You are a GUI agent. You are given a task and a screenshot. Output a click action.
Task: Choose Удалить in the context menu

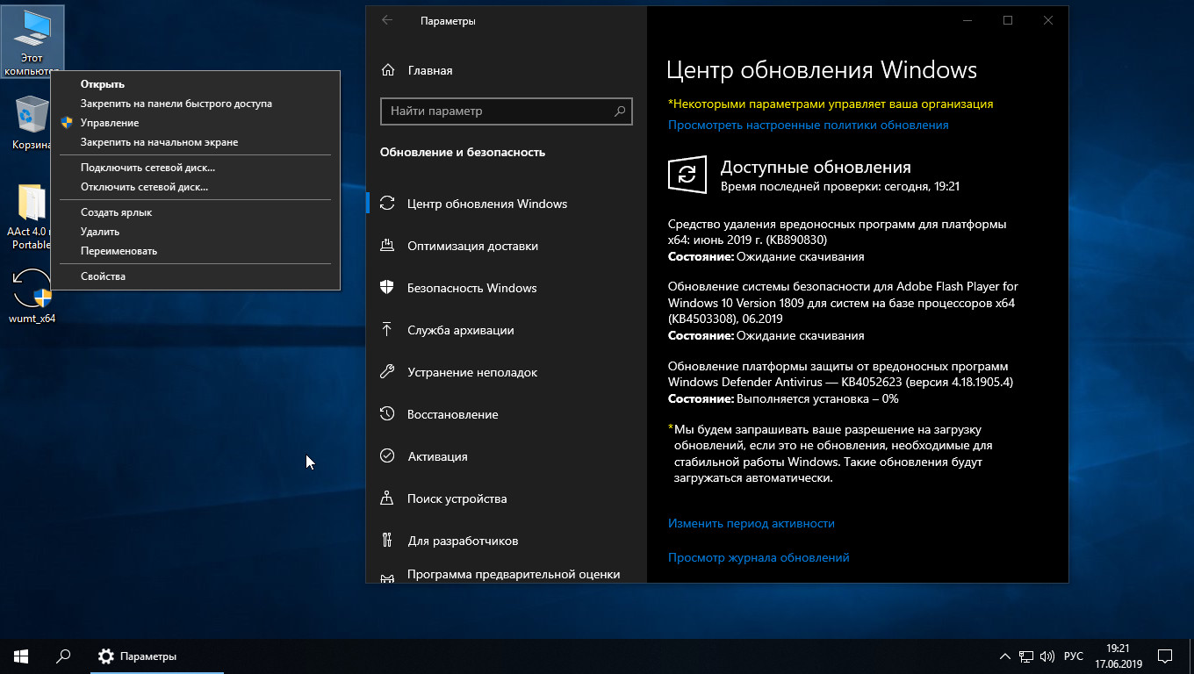coord(195,232)
